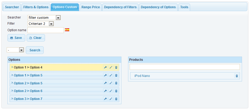Expand the Option 2 > Option 6 row
250x110 pixels.
pyautogui.click(x=12, y=91)
